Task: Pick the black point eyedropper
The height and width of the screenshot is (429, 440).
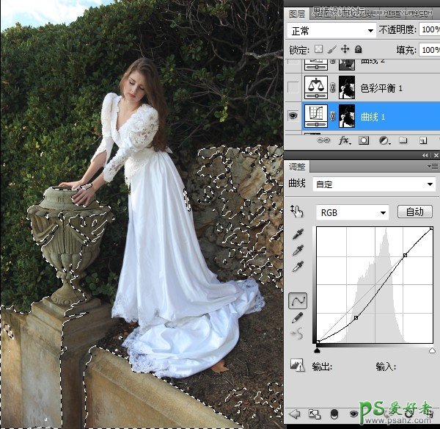Action: 298,234
